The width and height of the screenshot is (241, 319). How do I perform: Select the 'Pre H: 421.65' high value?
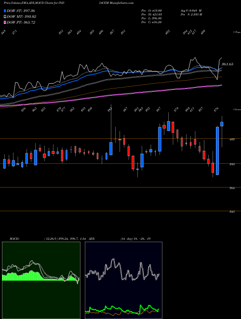[x=151, y=14]
